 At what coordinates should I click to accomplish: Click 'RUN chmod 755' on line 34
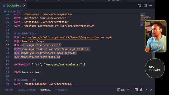click(x=25, y=53)
